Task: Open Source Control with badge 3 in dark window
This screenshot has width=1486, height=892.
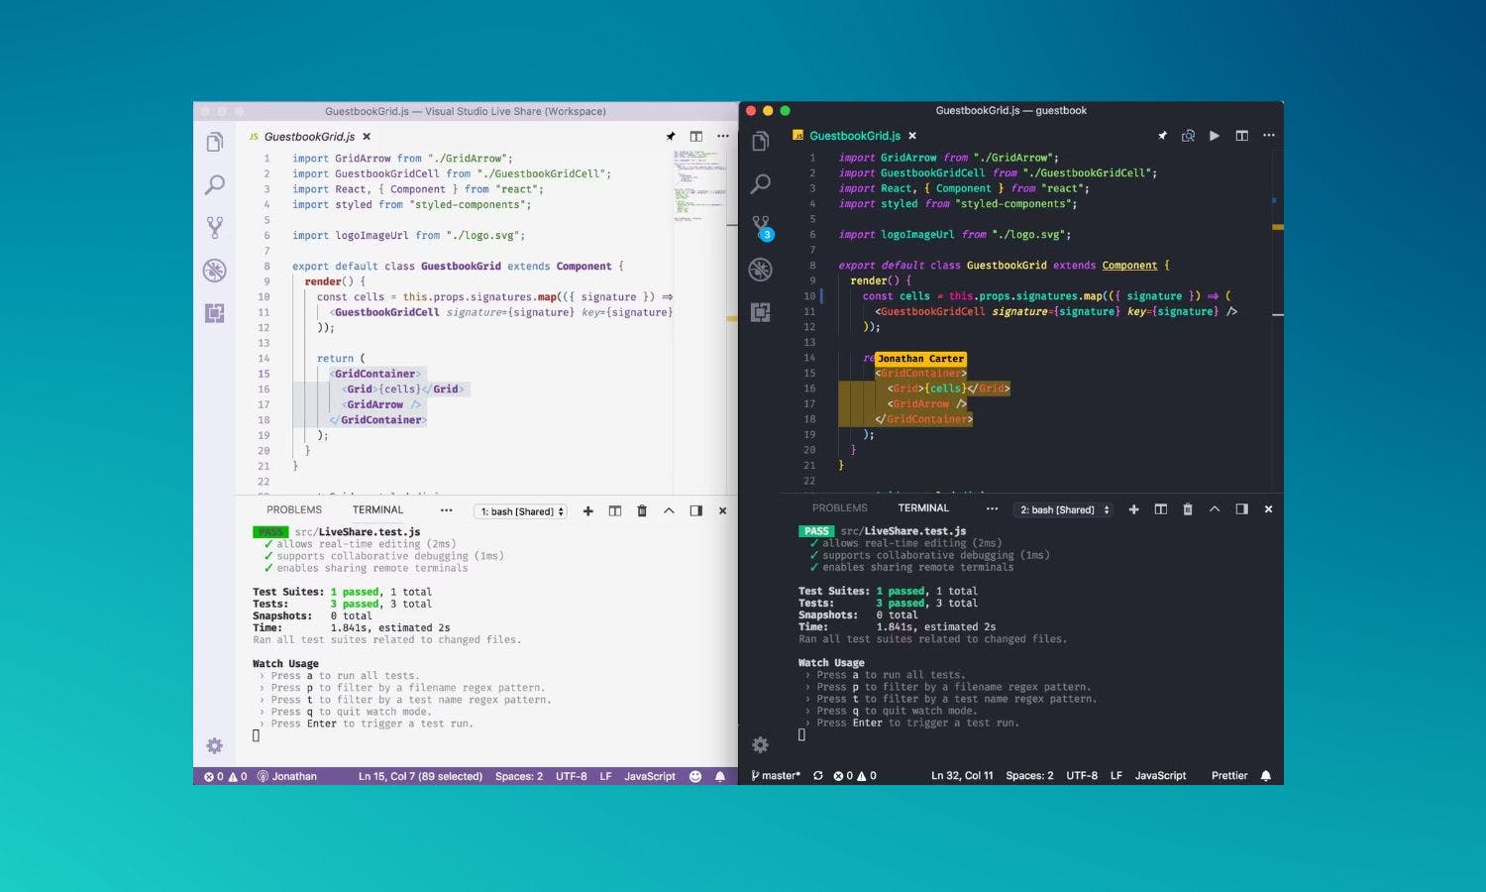Action: click(x=761, y=228)
